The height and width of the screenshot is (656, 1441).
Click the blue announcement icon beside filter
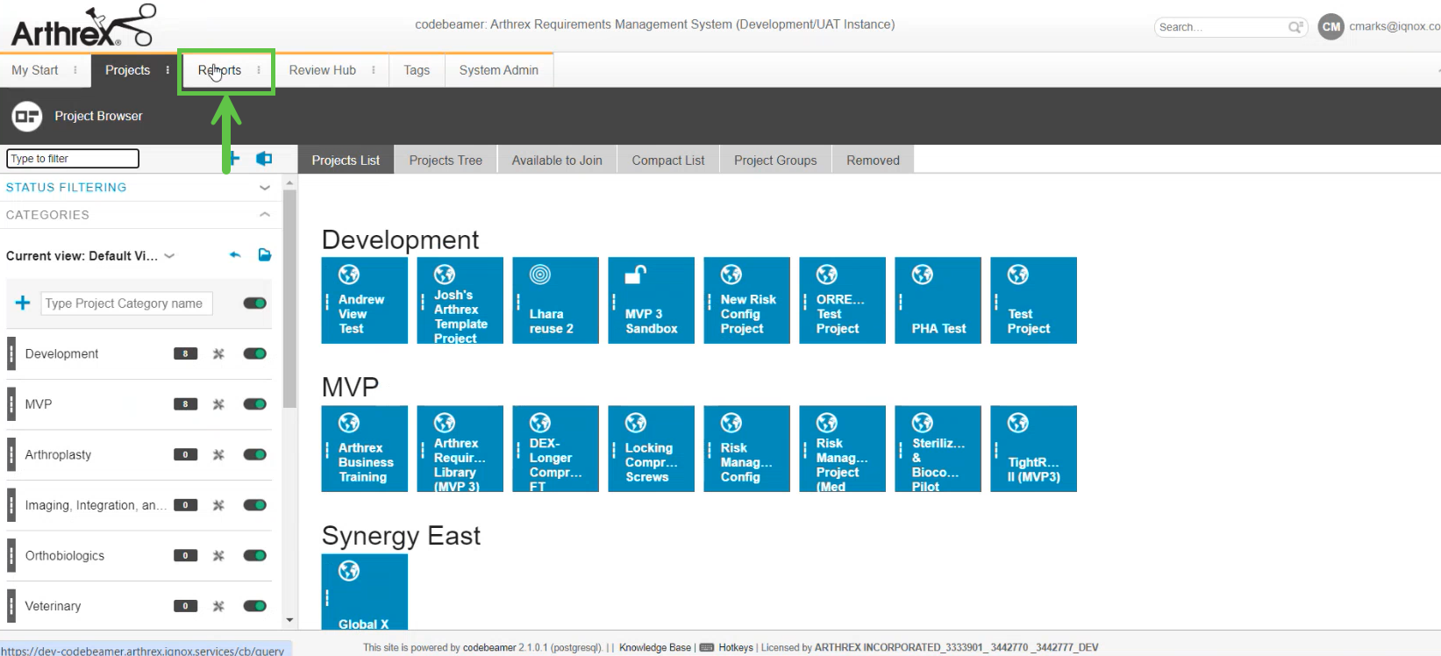click(263, 159)
